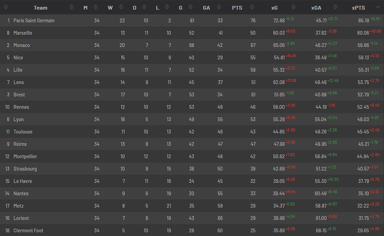Click sort arrows next to M column
Viewport: 384px width, 236px height.
[96, 7]
